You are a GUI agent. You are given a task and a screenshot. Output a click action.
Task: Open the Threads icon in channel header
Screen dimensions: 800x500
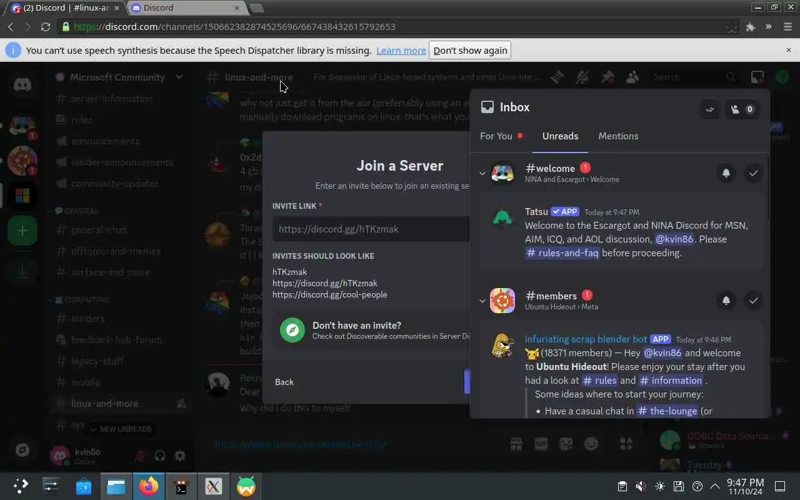(x=557, y=77)
